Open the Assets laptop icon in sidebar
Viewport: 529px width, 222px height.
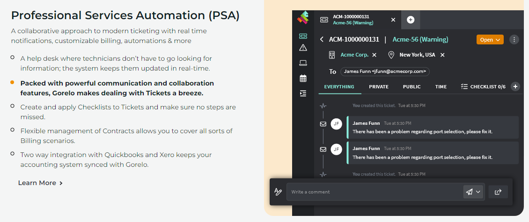[x=303, y=63]
